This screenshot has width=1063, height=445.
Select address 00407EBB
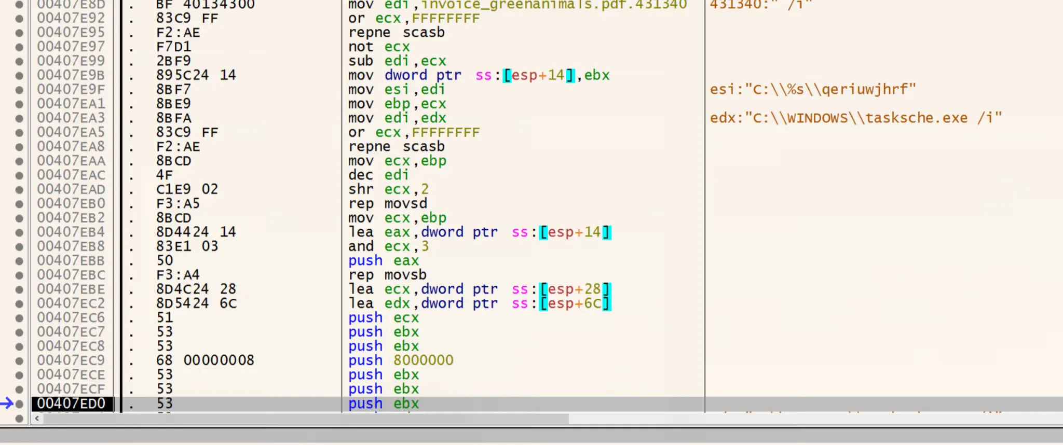[71, 260]
